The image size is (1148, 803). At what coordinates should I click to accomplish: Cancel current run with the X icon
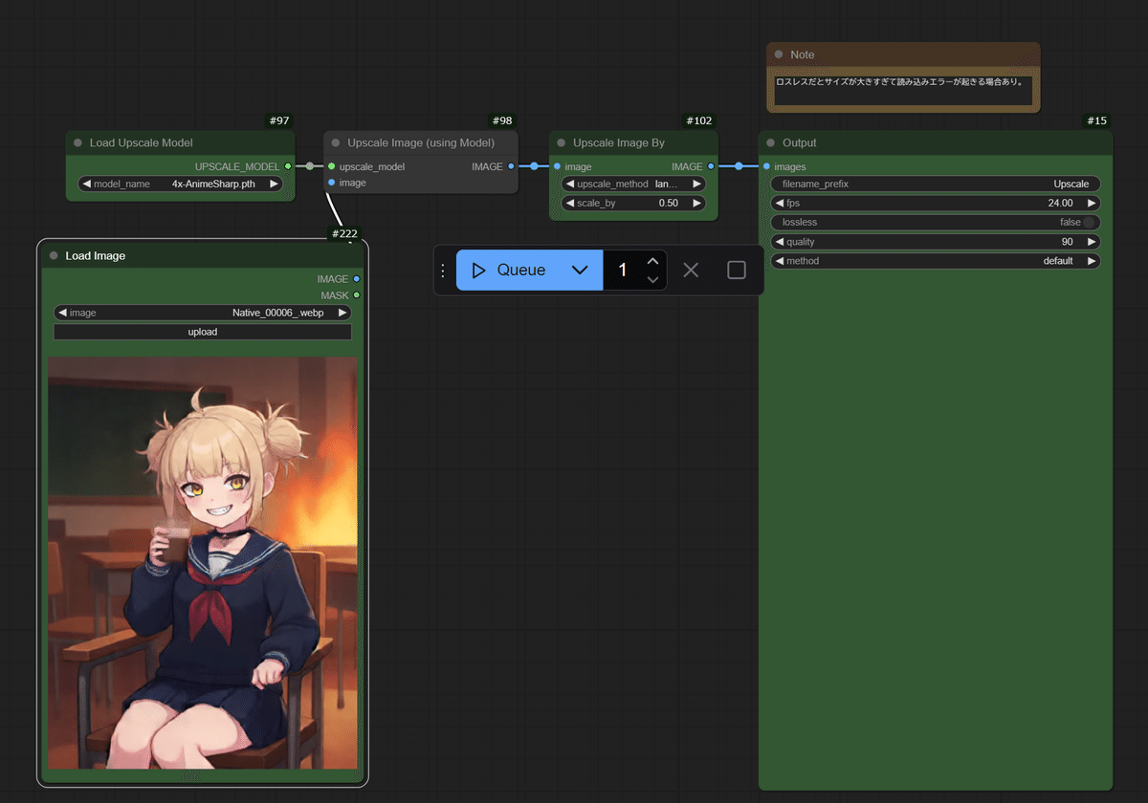click(x=691, y=271)
